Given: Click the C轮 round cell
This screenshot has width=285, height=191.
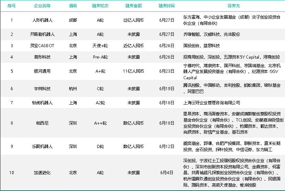Looking at the screenshot, I should (100, 88).
